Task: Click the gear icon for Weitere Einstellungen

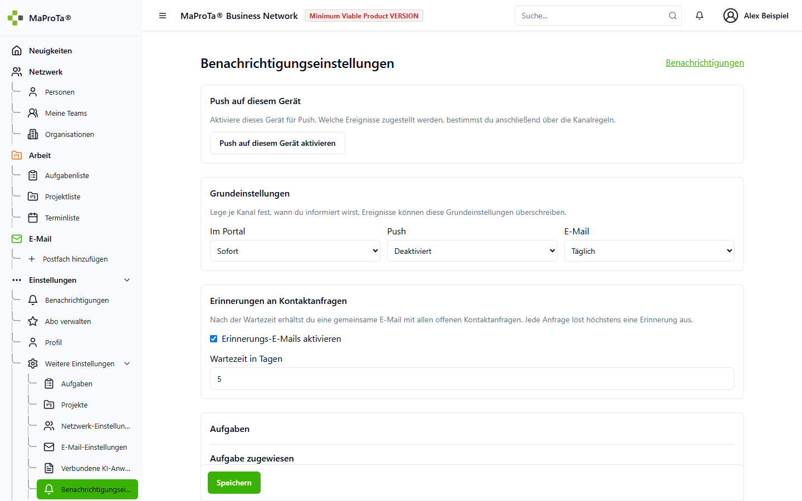Action: (x=33, y=364)
